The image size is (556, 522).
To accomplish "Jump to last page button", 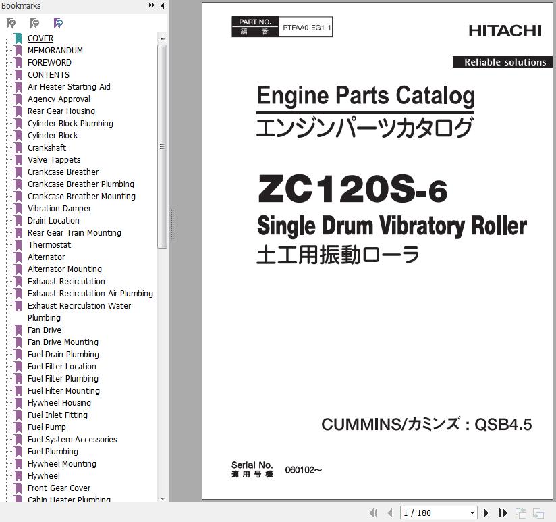I will point(503,513).
